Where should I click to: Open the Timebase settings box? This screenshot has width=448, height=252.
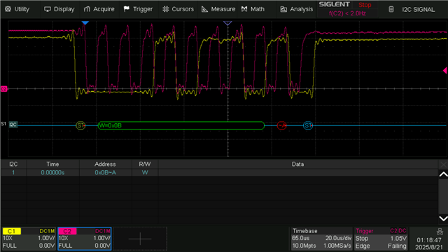tap(321, 239)
